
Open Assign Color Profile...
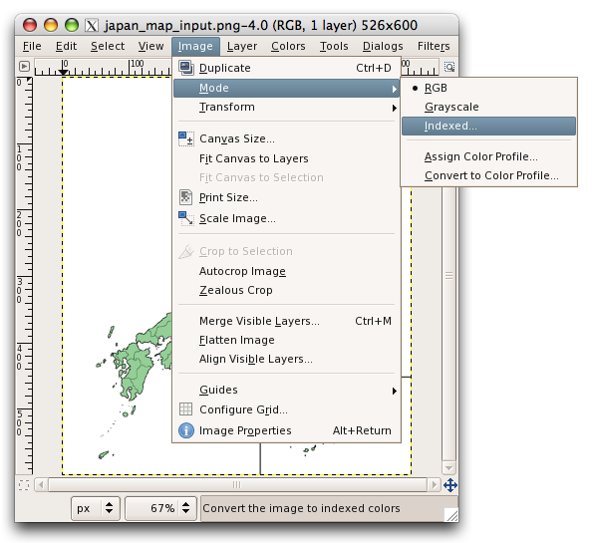(488, 156)
